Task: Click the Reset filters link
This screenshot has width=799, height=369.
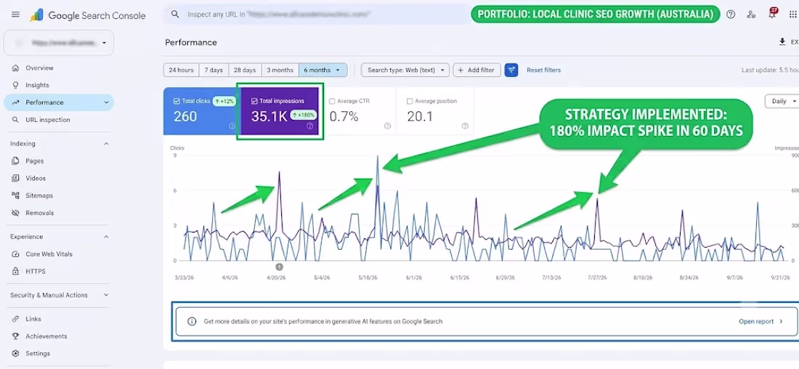Action: point(544,70)
